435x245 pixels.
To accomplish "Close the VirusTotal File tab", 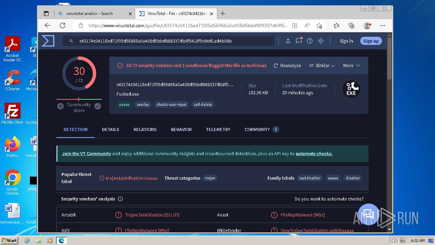I will [x=211, y=14].
